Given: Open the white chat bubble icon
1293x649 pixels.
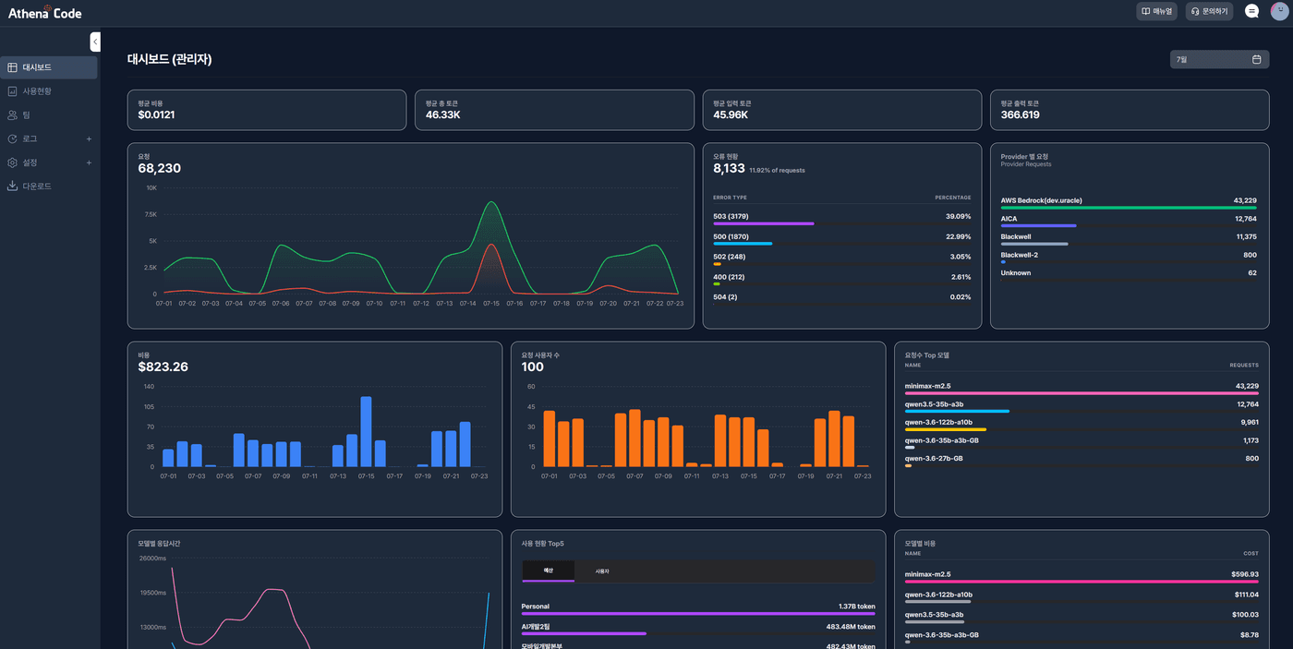Looking at the screenshot, I should (x=1251, y=11).
